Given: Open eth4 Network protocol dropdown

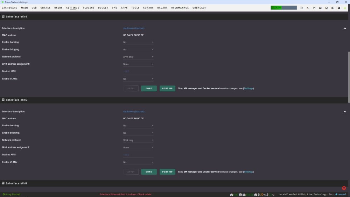Looking at the screenshot, I should click(138, 57).
